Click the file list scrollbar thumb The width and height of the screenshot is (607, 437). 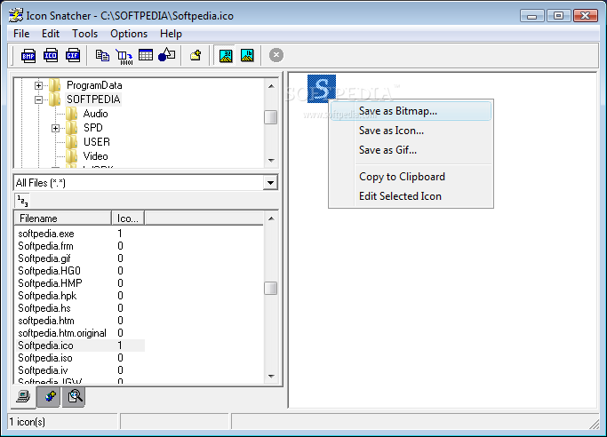tap(270, 288)
